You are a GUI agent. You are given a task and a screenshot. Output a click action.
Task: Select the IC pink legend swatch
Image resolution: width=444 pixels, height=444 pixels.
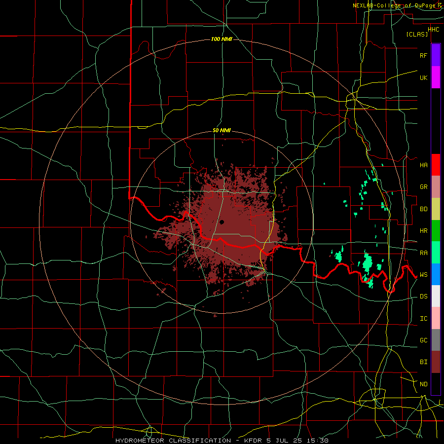point(436,318)
